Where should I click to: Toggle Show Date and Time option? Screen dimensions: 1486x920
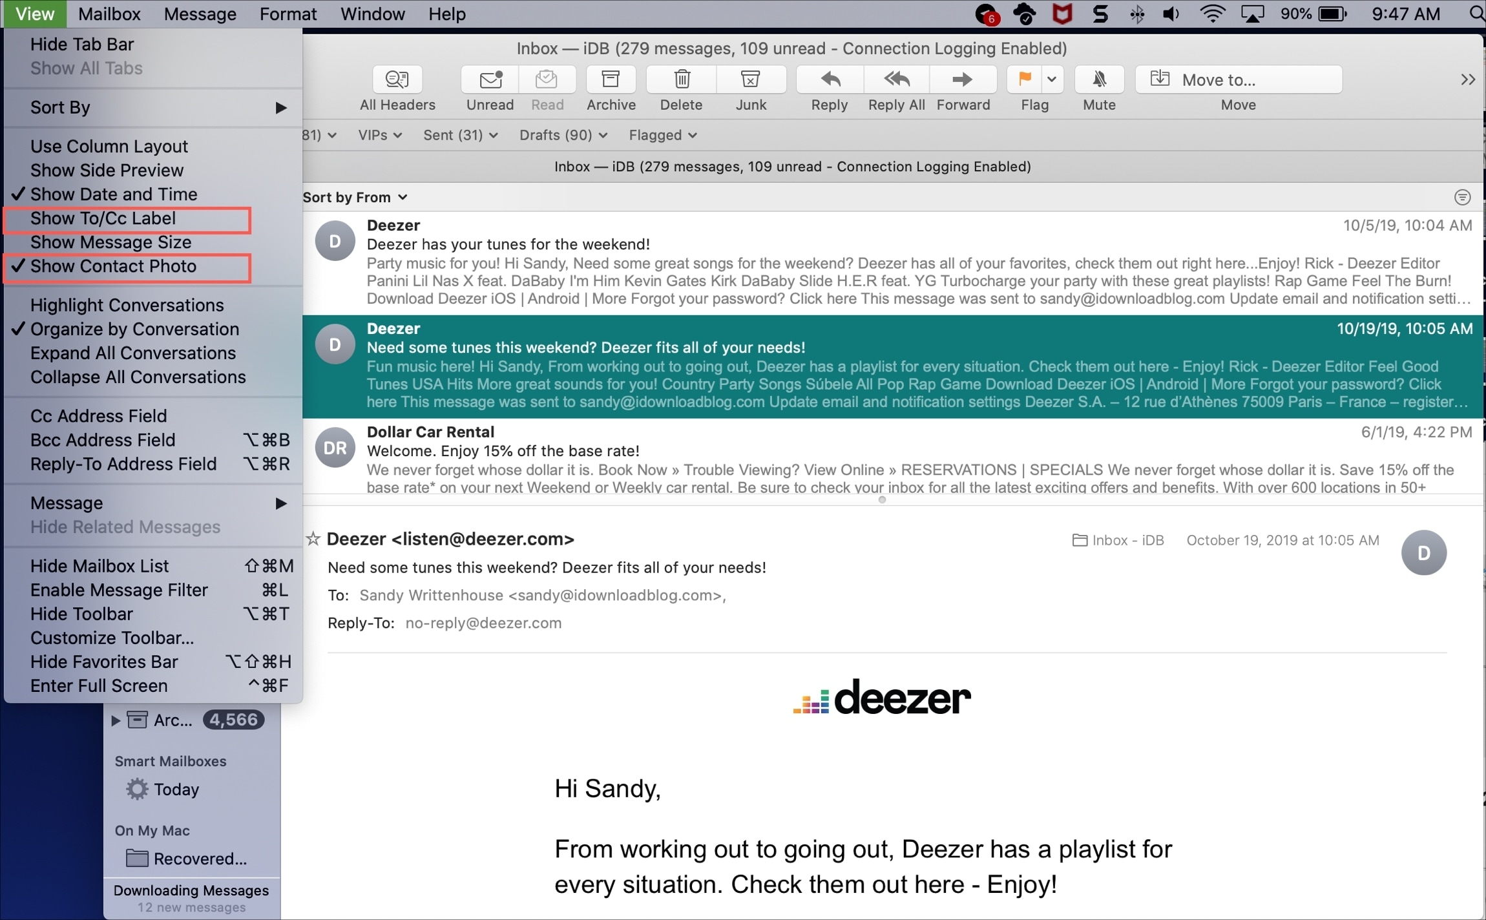coord(152,194)
